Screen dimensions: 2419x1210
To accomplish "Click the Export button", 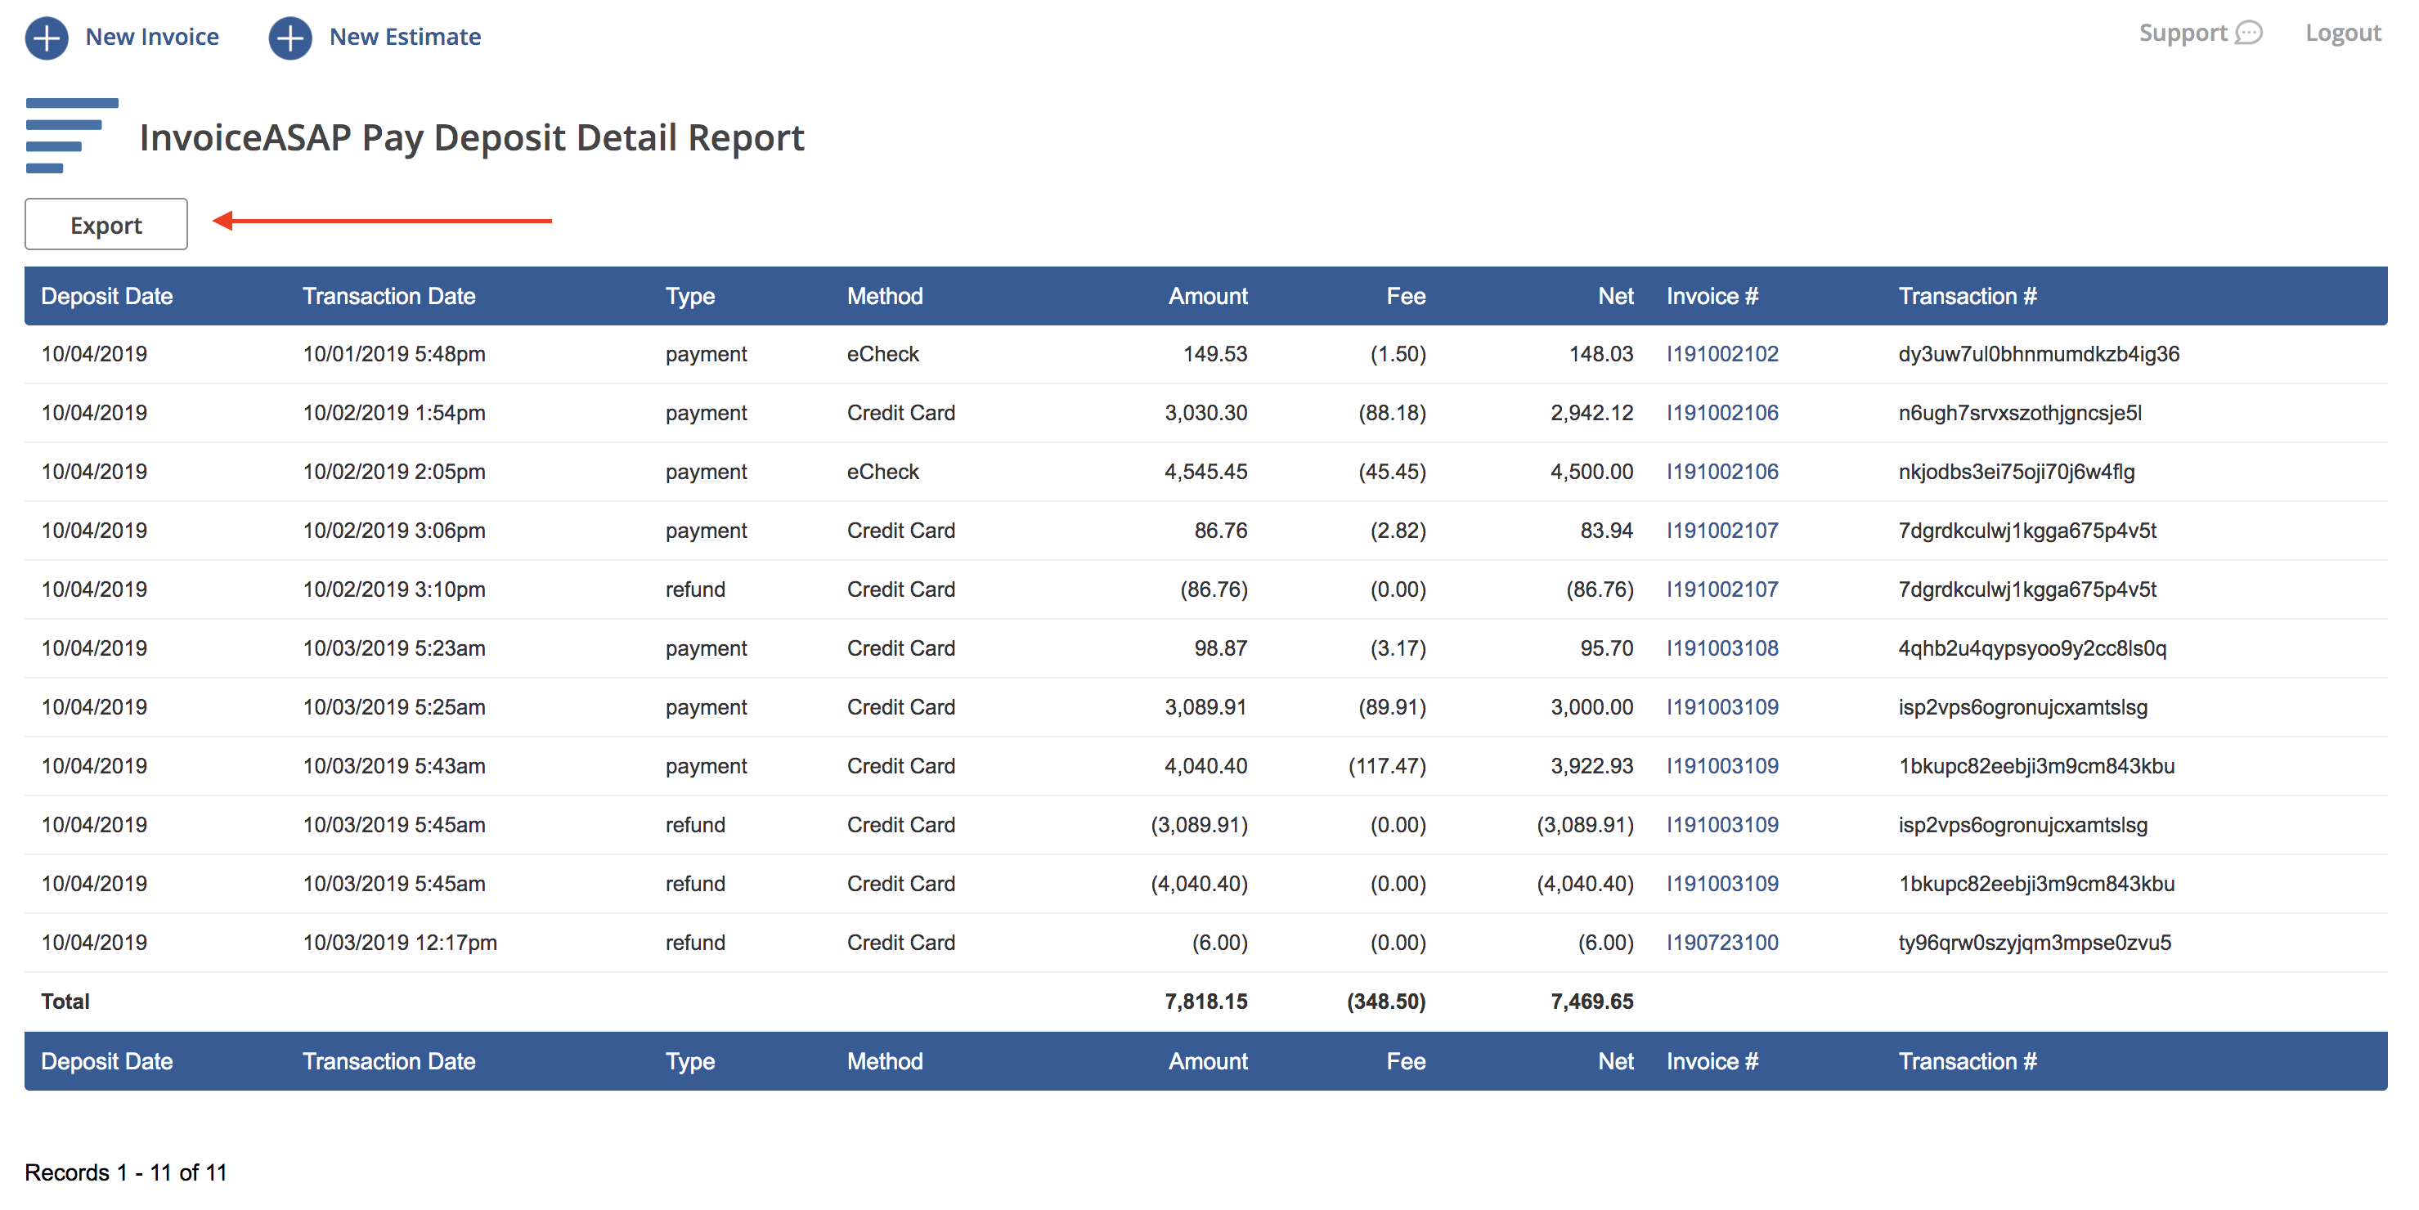I will (105, 224).
